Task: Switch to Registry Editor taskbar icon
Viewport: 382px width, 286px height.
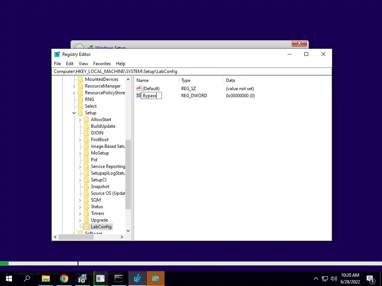Action: 137,279
